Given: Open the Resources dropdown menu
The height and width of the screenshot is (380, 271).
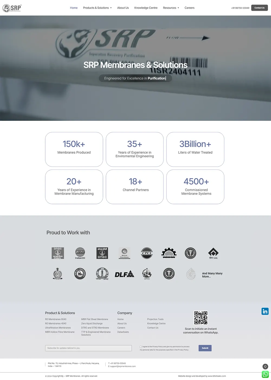Looking at the screenshot, I should click(x=170, y=8).
